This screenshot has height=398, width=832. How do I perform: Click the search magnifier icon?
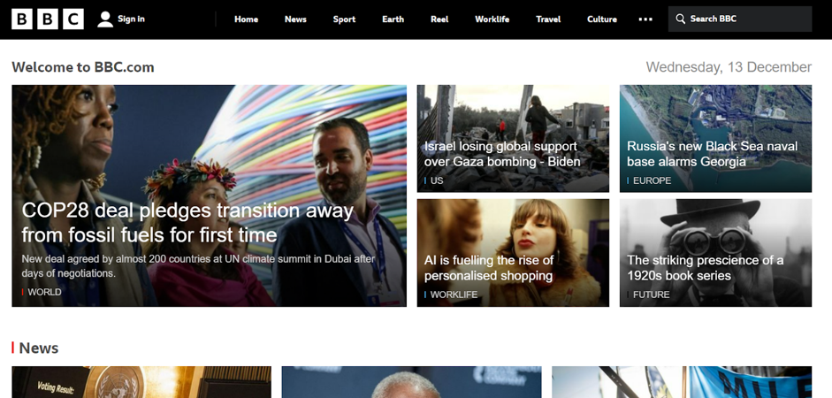pos(680,19)
